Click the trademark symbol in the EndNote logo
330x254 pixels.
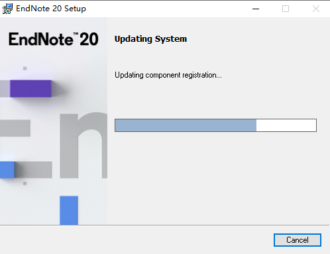pyautogui.click(x=76, y=34)
